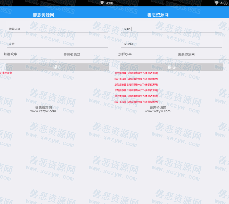Select the last red 您的播放量 log line
229x204 pixels.
click(x=136, y=102)
